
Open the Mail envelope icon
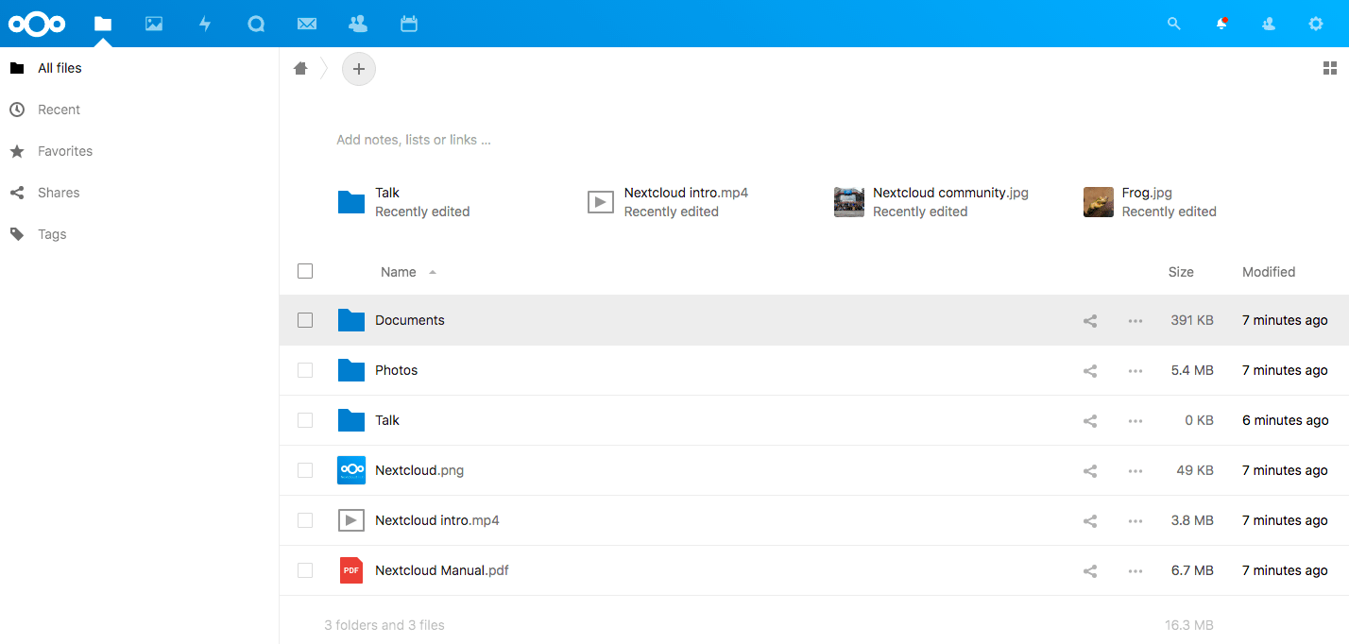pos(307,24)
